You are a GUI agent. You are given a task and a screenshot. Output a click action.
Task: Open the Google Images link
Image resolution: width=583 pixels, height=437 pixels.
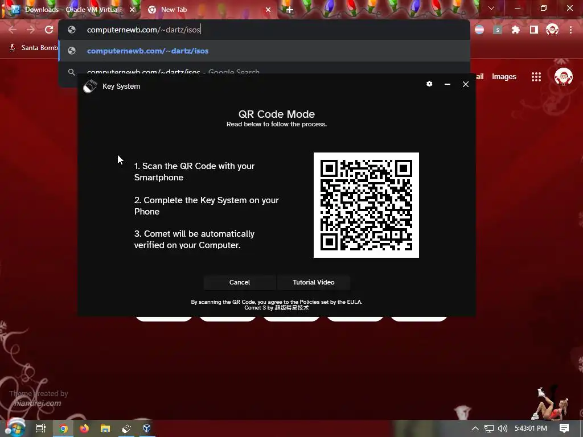click(504, 77)
